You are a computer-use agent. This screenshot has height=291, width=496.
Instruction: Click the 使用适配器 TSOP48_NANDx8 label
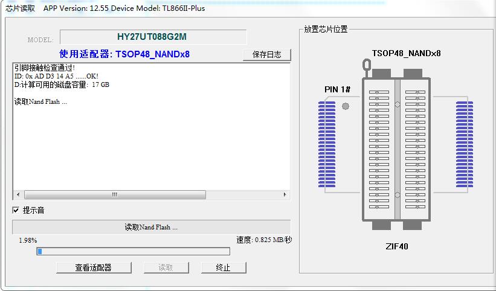(124, 54)
